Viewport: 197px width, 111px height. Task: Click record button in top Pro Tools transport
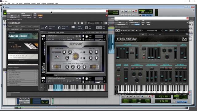133,11
